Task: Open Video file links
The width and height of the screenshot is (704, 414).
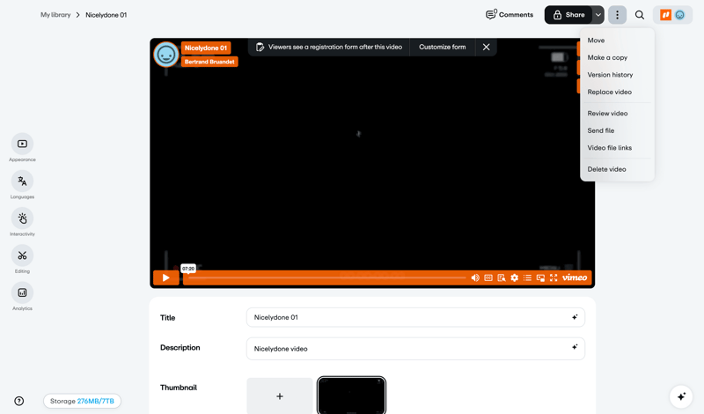Action: 617,147
